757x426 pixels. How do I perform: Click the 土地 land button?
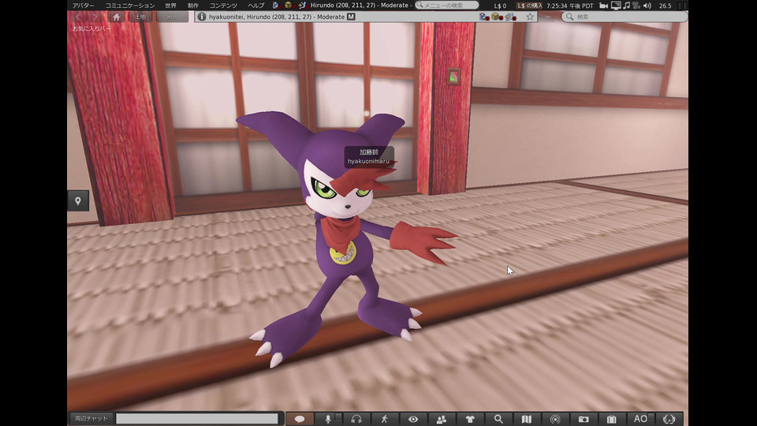pos(140,17)
